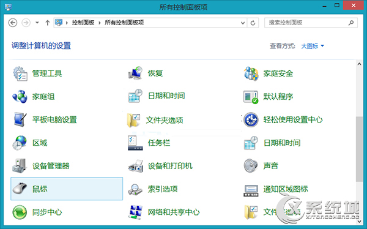
Task: Open 同步中心 sync center
Action: click(37, 212)
